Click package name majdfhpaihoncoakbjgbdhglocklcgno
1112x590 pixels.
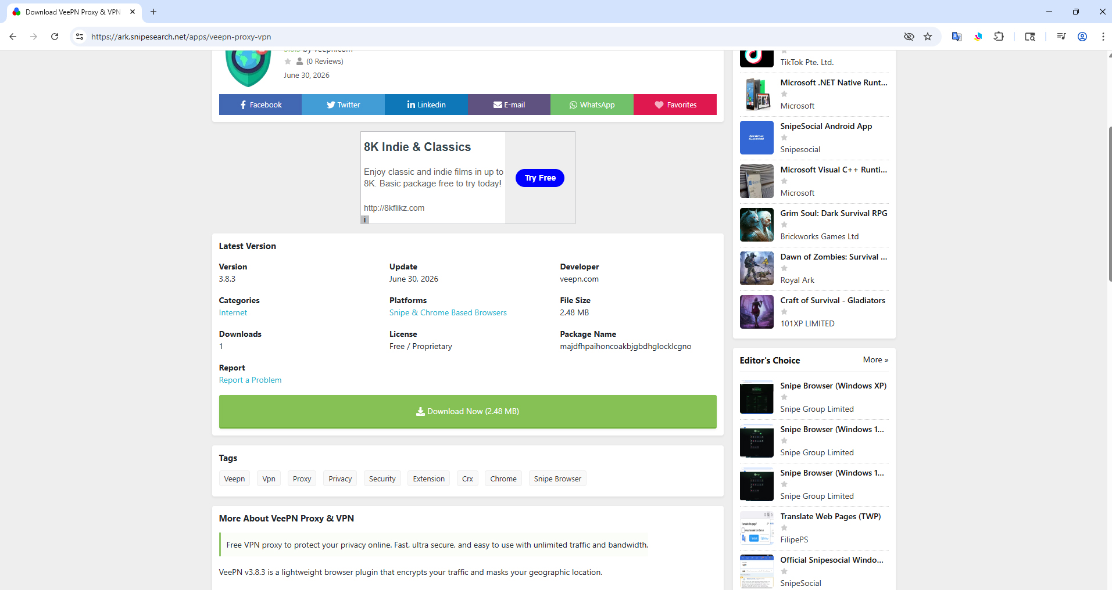(625, 346)
